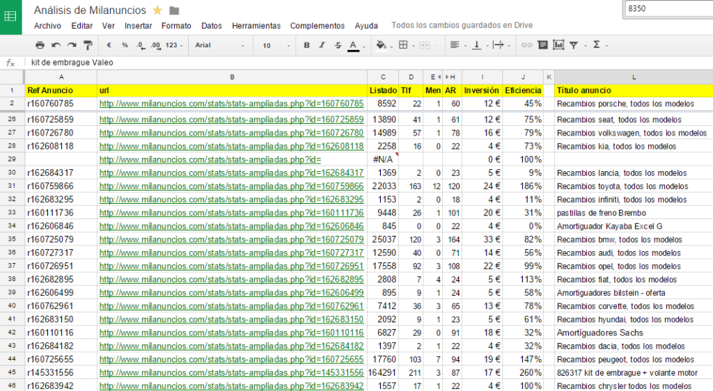Screen dimensions: 713x391
Task: Format as percent icon
Action: click(x=125, y=45)
